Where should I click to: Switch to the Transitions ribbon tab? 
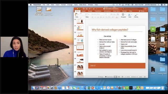(x=98, y=11)
